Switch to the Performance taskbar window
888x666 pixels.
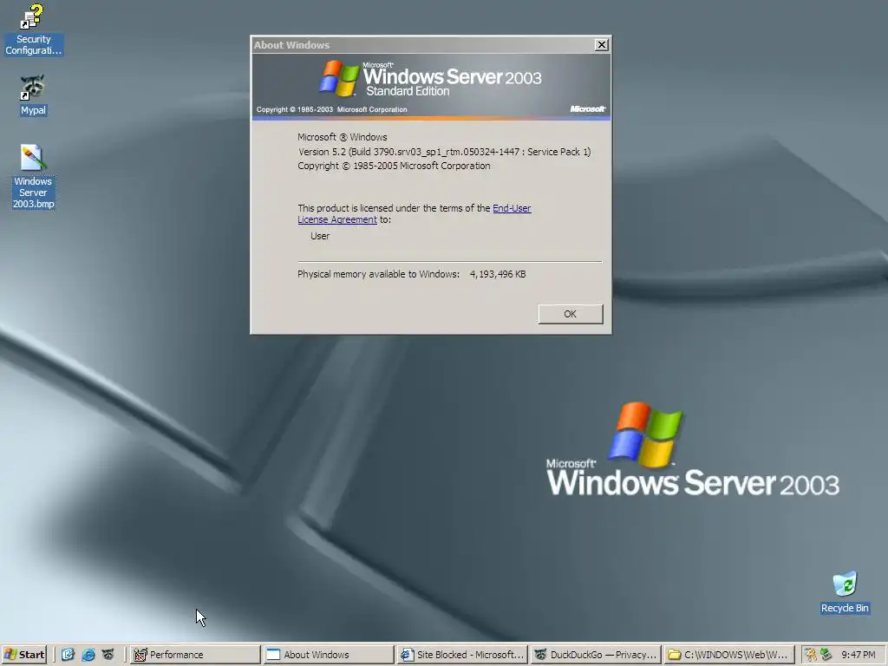coord(195,655)
